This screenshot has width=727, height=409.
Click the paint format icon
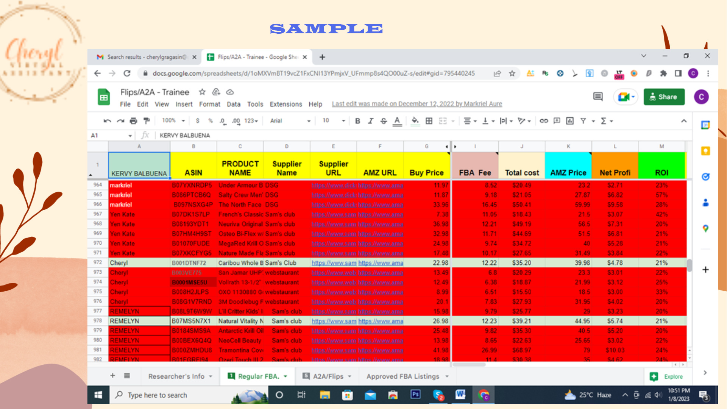(147, 121)
